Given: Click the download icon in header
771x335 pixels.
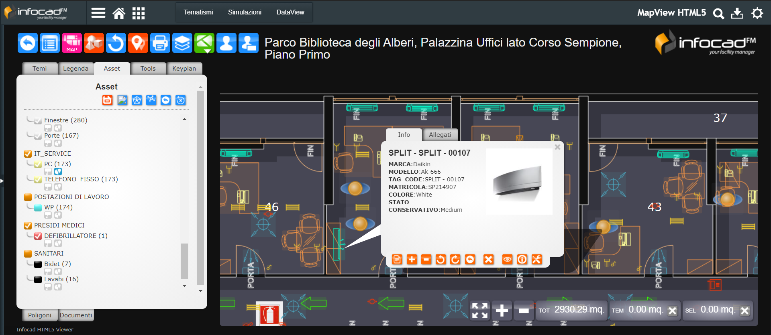Looking at the screenshot, I should tap(737, 13).
